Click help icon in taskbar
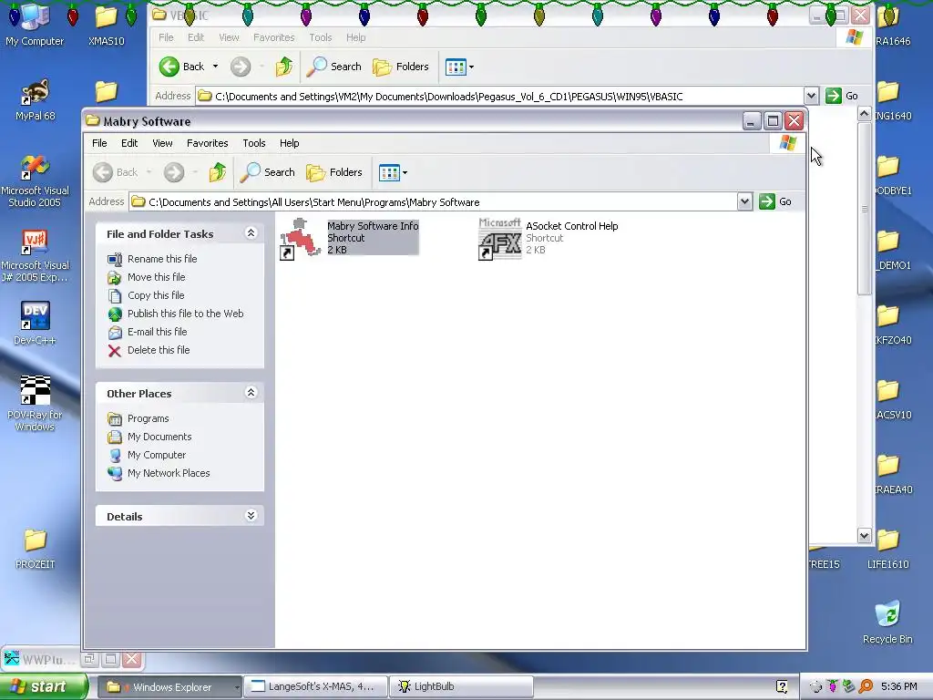 pyautogui.click(x=782, y=687)
